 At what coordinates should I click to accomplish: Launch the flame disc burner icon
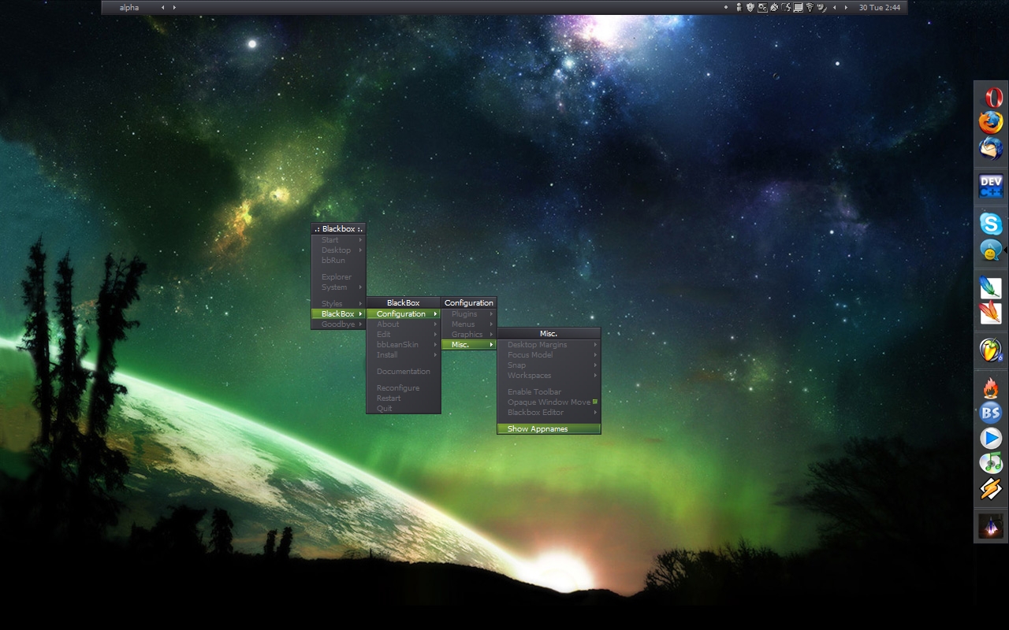tap(991, 387)
